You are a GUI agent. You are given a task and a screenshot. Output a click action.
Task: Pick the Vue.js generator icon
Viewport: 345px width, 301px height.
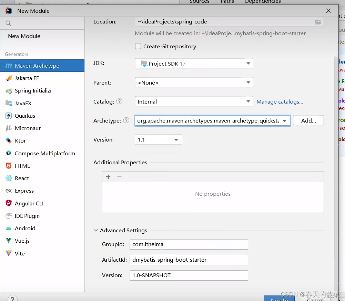[9, 241]
